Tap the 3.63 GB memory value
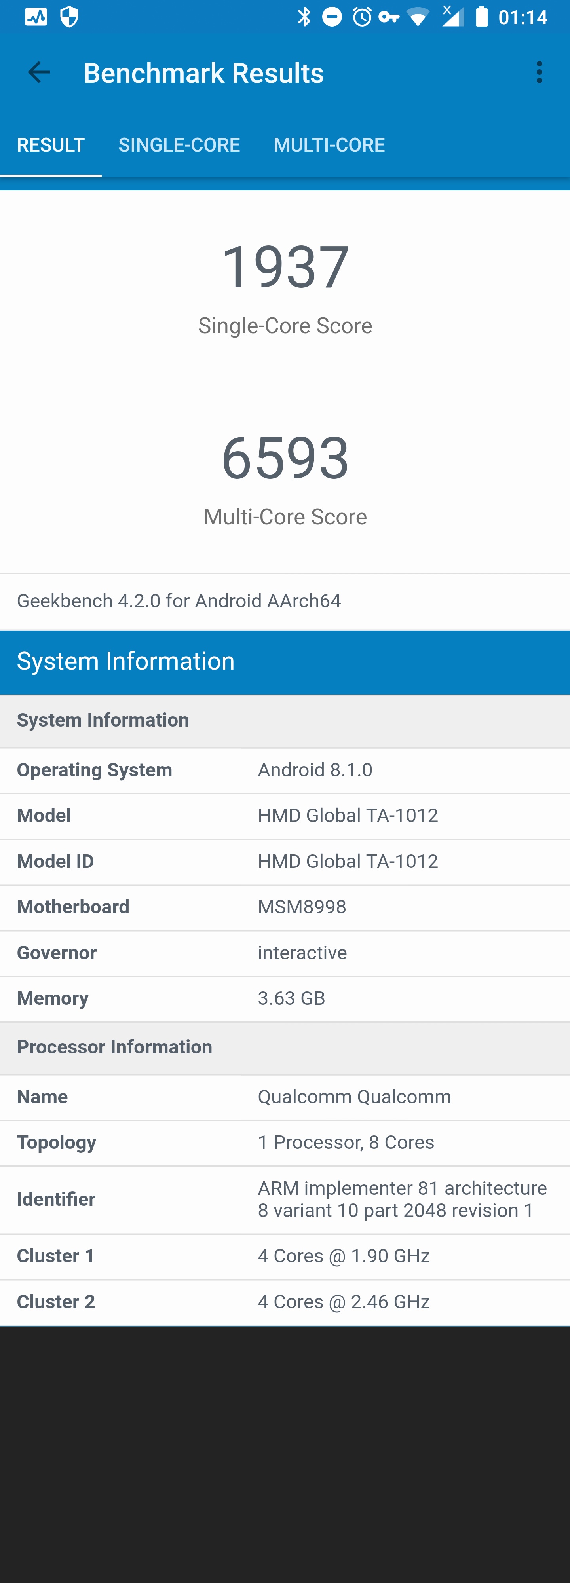 291,998
